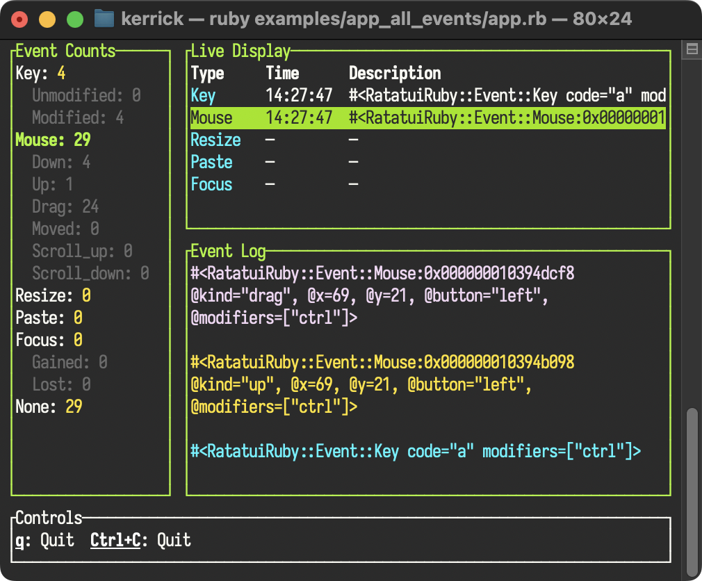Select the Key row in Live Display

click(x=428, y=96)
